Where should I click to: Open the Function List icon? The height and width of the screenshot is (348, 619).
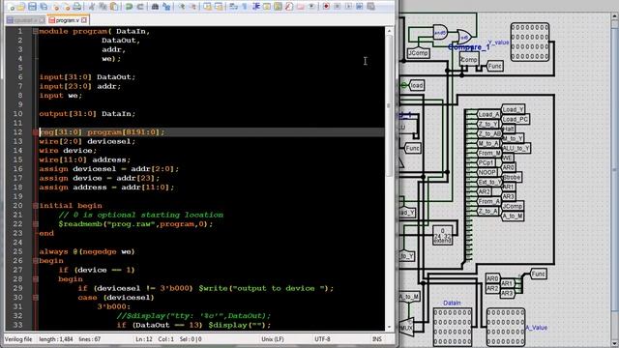pyautogui.click(x=289, y=7)
